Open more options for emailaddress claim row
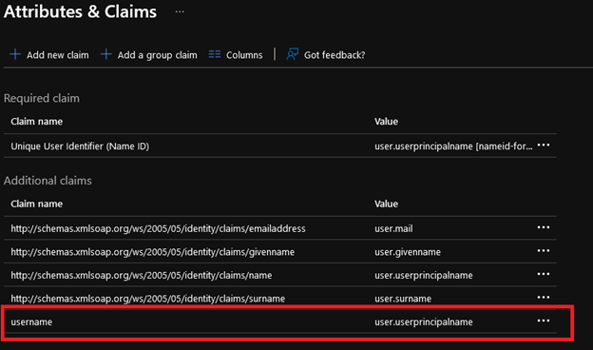This screenshot has width=593, height=350. [x=544, y=227]
